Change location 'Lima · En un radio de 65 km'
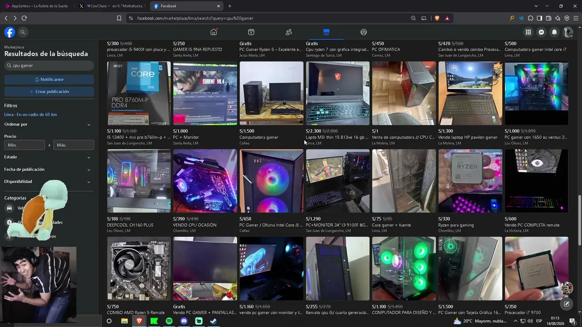The width and height of the screenshot is (582, 327). (x=30, y=114)
